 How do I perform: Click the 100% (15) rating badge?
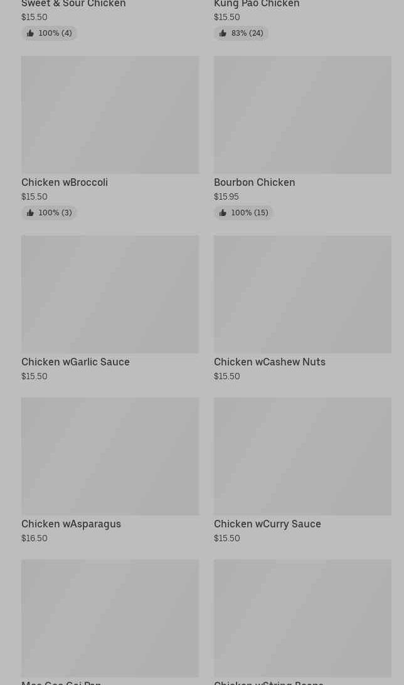tap(243, 213)
